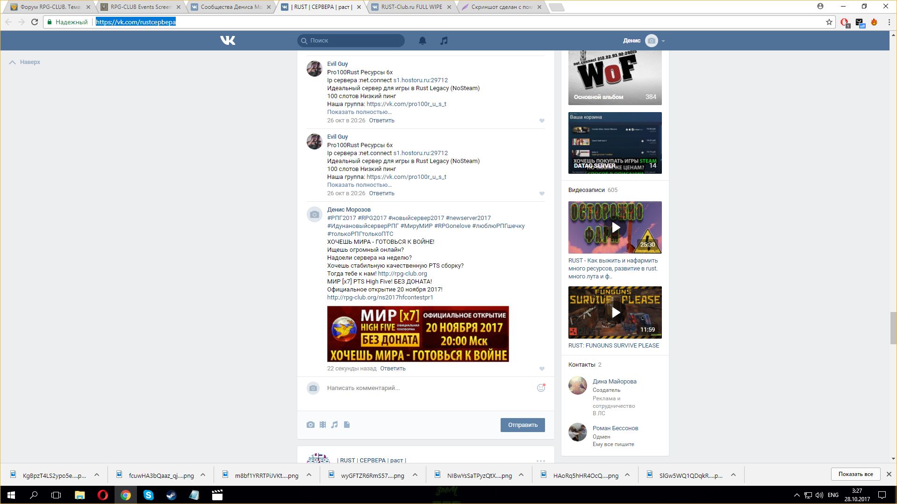Expand options for fcuwHA3bQaaz_qj download

click(203, 475)
